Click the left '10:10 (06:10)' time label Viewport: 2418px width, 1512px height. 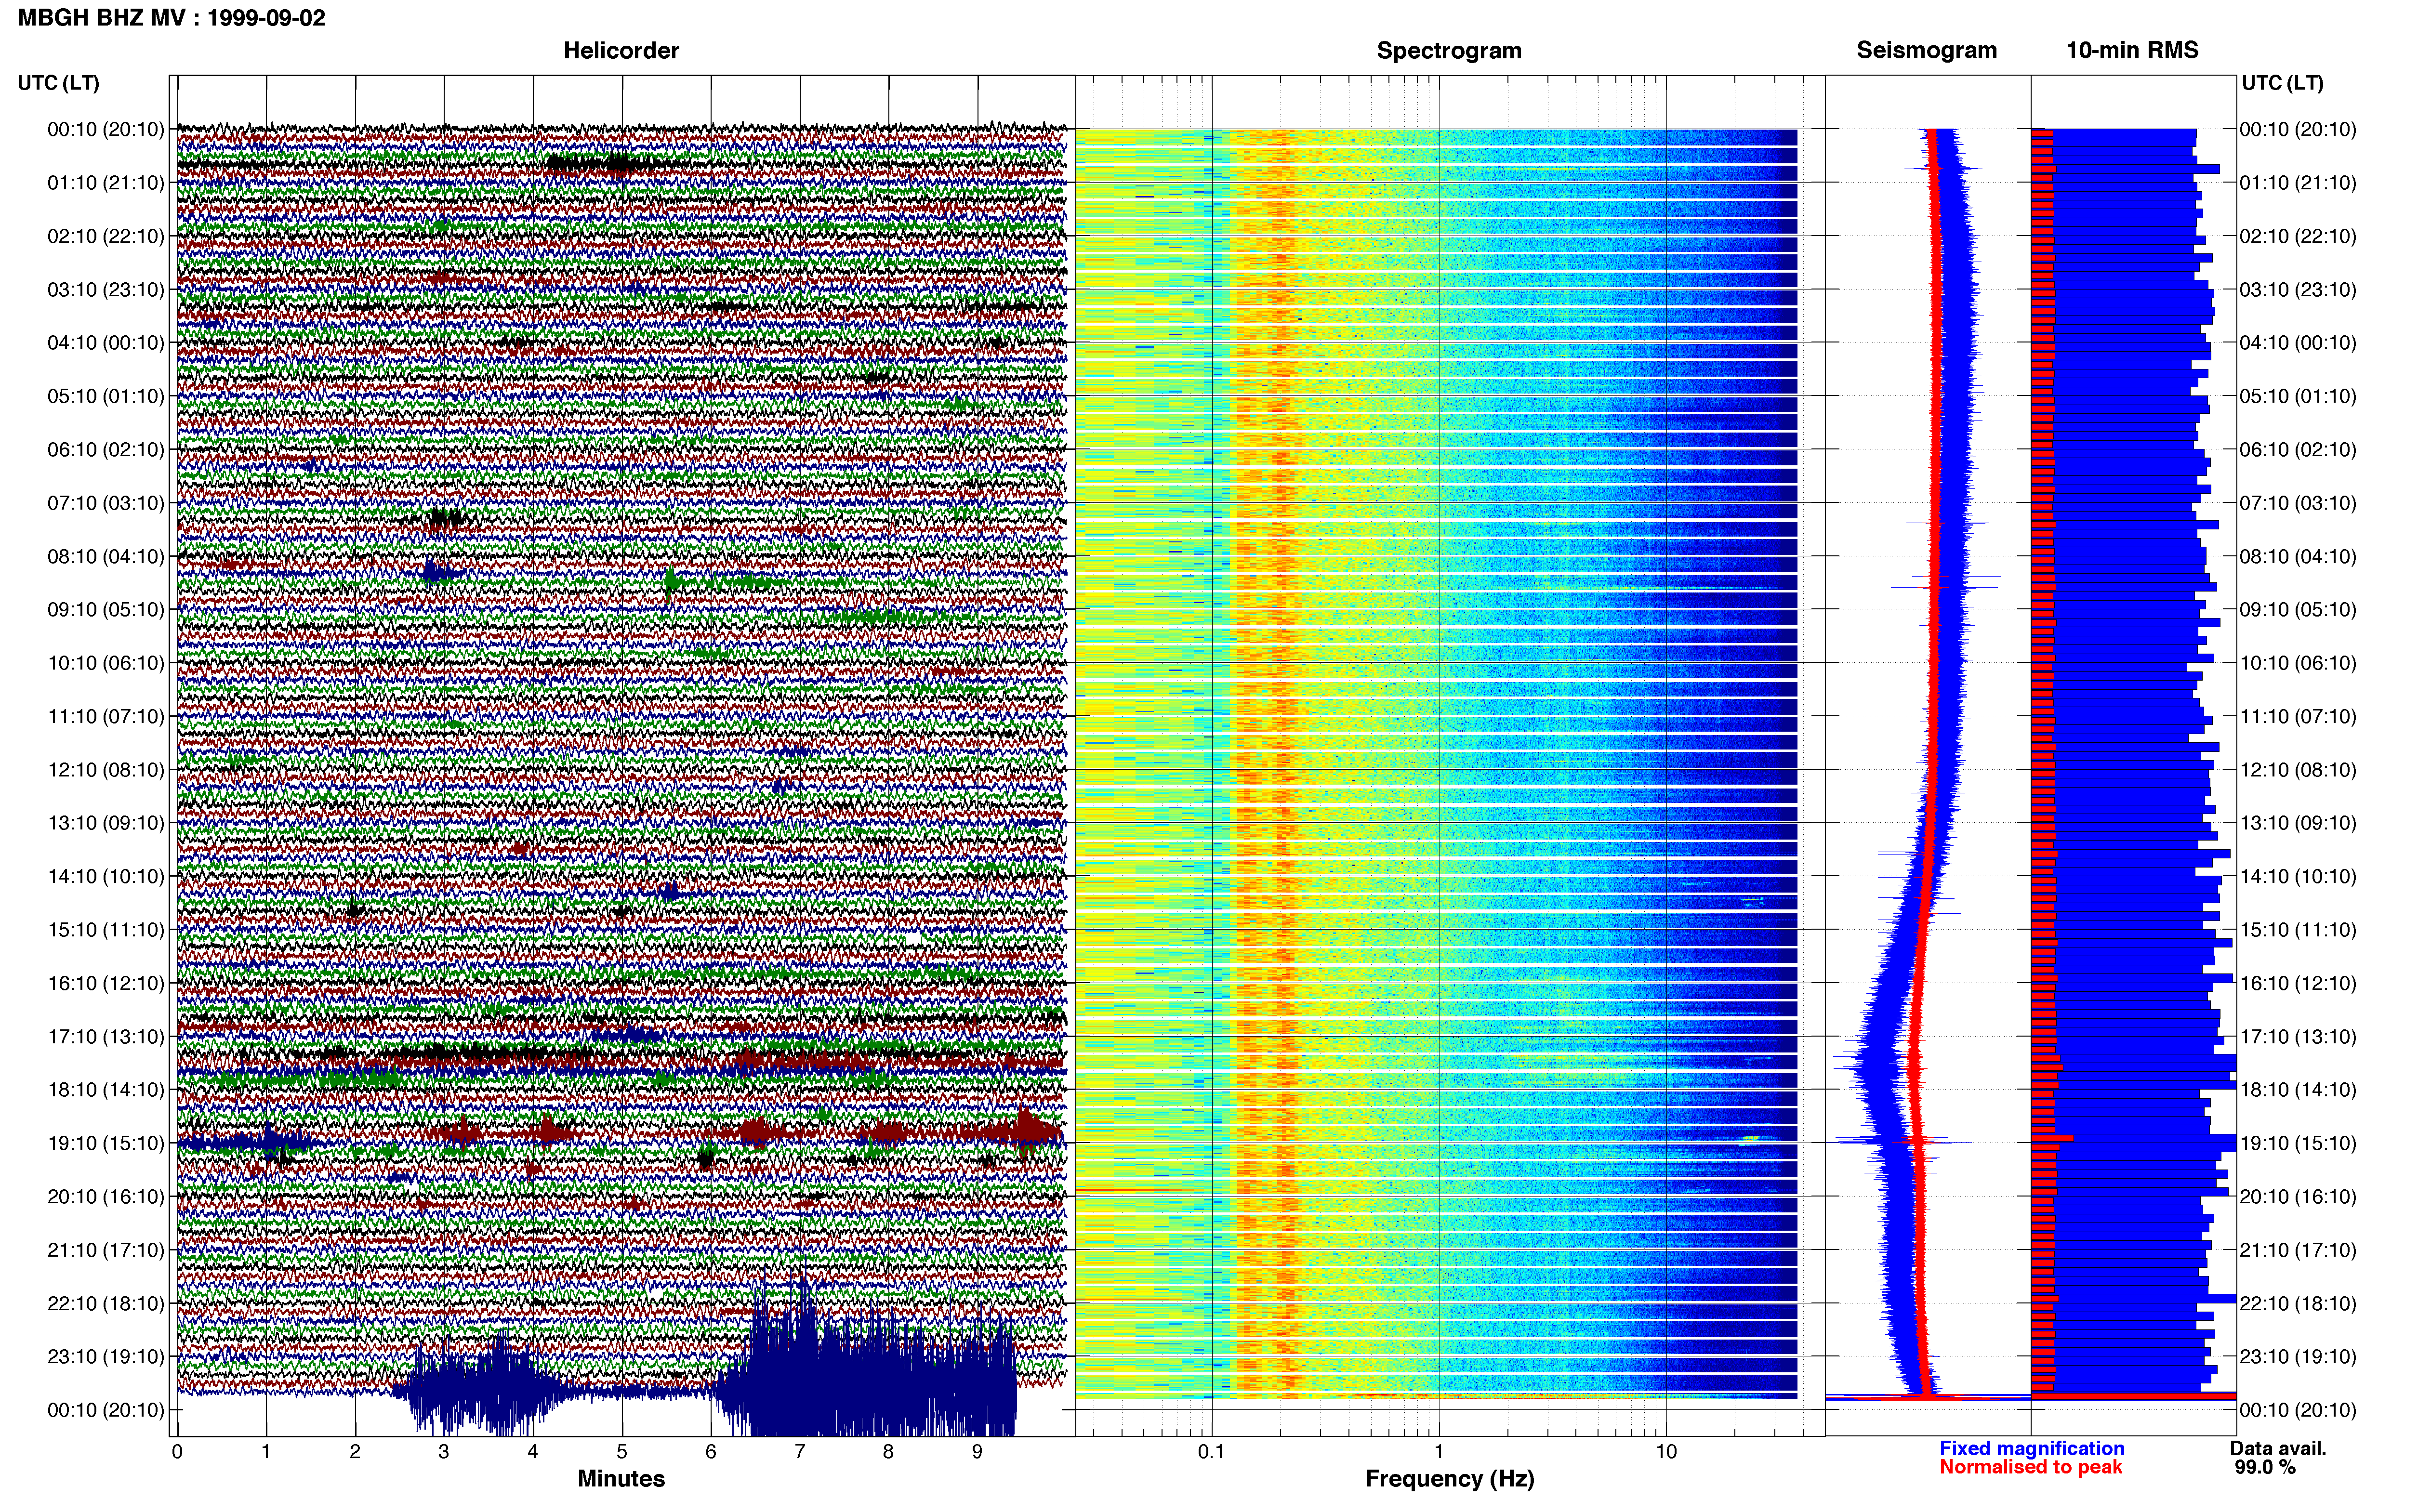106,663
